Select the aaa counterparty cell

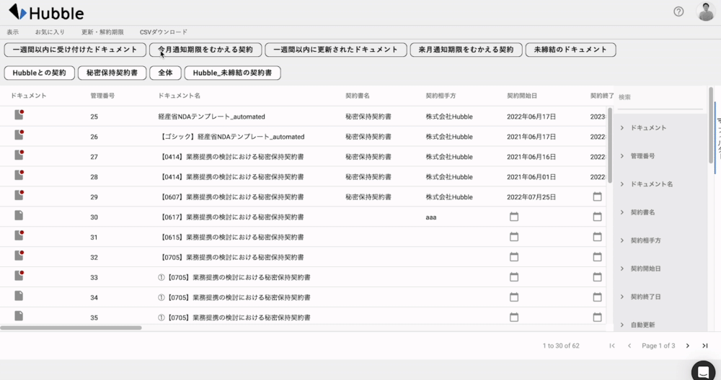pos(431,217)
